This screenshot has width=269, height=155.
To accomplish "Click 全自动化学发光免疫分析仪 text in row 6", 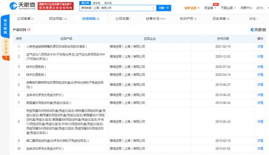I will [45, 95].
